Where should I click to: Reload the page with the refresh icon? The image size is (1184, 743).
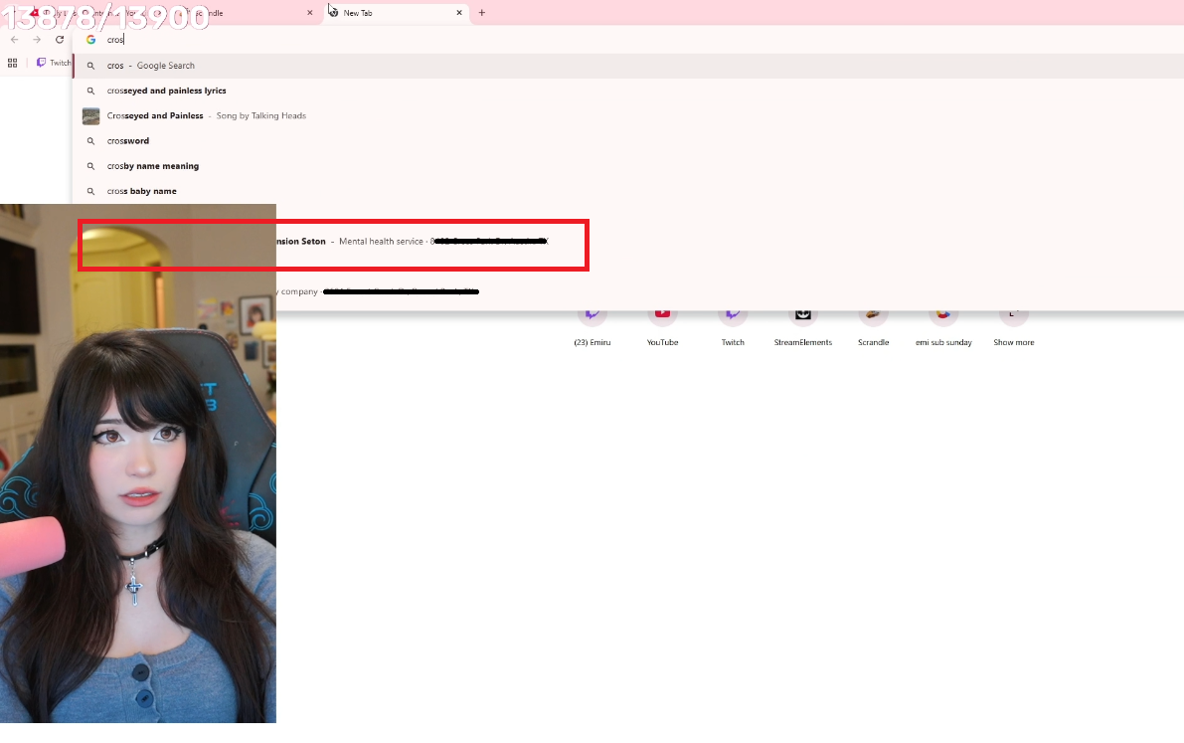[60, 40]
